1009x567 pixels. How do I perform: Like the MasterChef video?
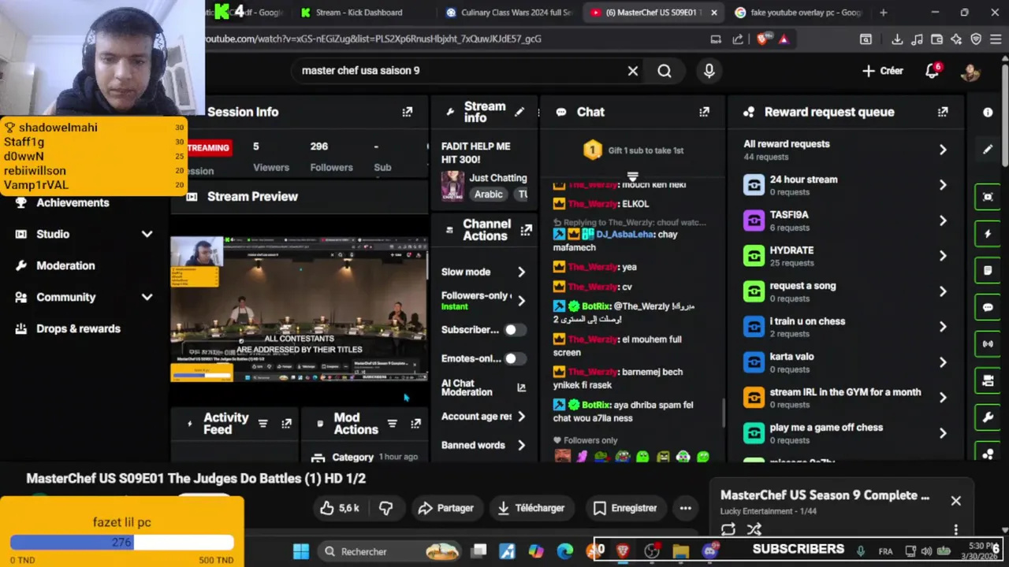pos(340,508)
